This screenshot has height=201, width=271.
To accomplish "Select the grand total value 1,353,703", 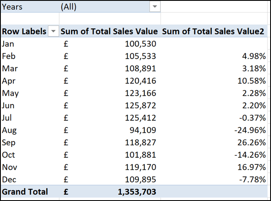I will coord(135,192).
